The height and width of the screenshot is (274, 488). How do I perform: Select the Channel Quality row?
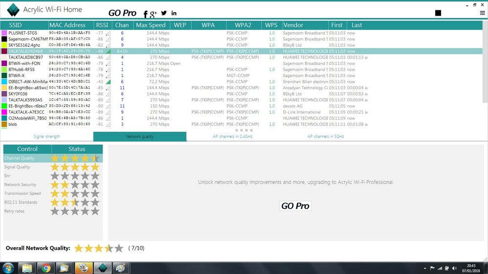coord(53,158)
